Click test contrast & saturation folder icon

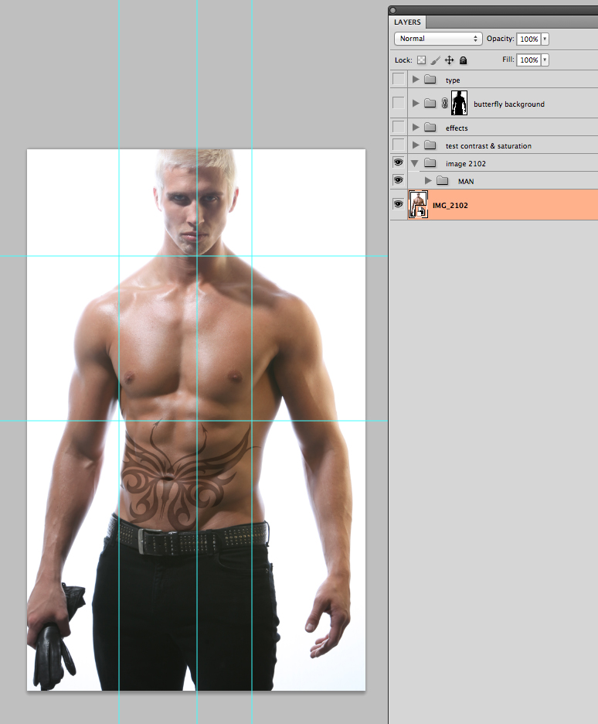pos(430,145)
